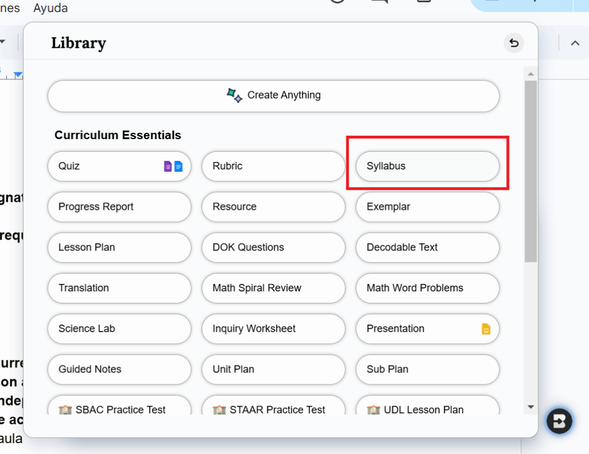Click the sparkle icon beside Create Anything

[234, 95]
